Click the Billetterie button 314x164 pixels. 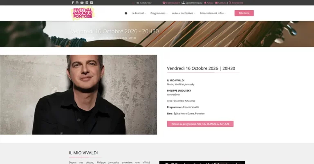(244, 13)
